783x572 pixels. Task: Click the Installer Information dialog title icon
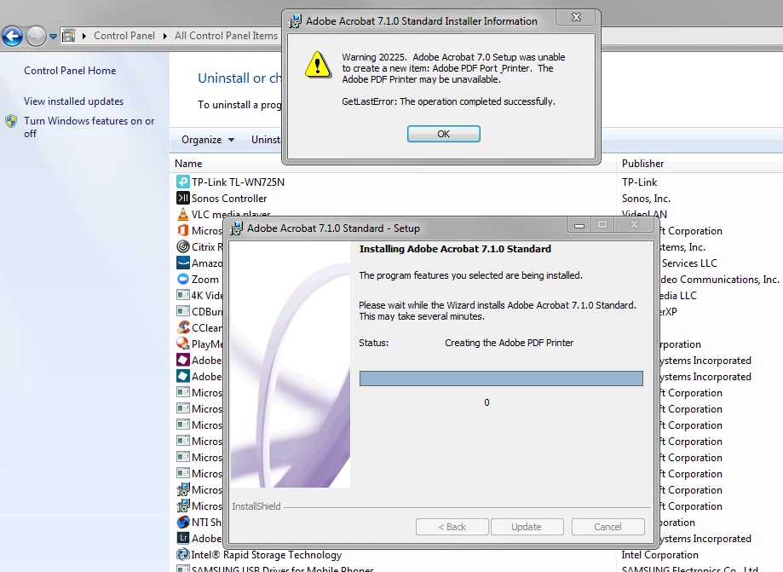pos(295,21)
